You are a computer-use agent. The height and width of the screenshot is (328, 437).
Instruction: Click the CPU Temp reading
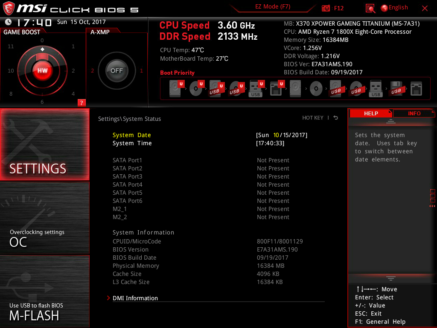pos(182,50)
